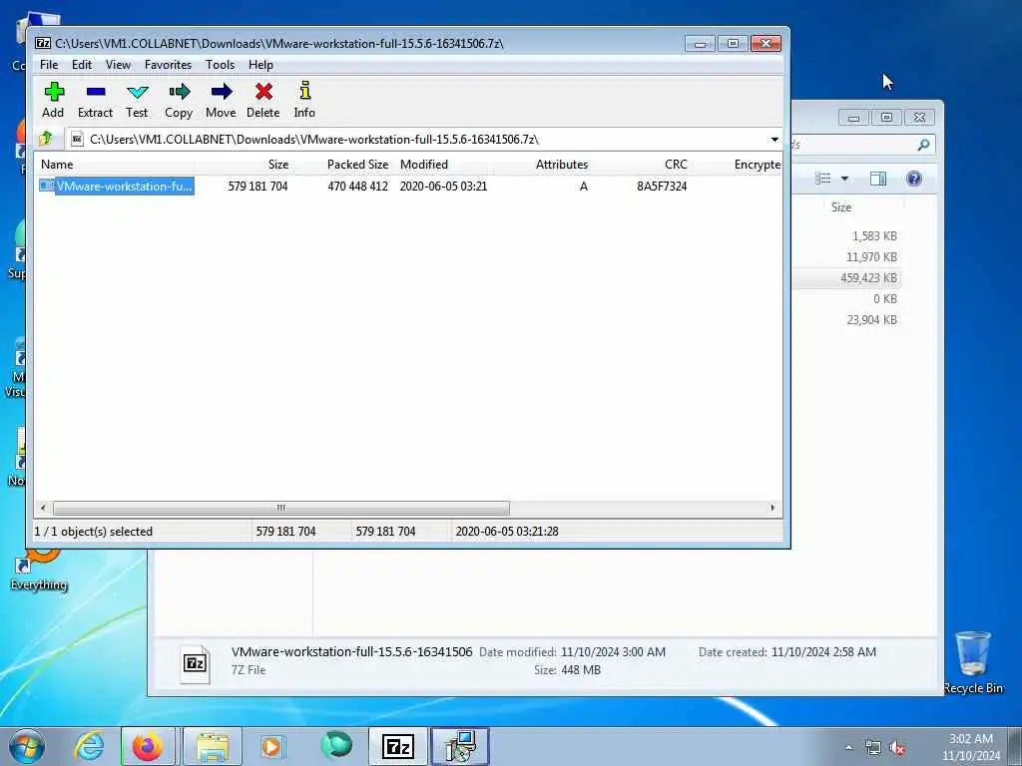Open Windows Media Player from taskbar
The height and width of the screenshot is (766, 1022).
[x=272, y=746]
